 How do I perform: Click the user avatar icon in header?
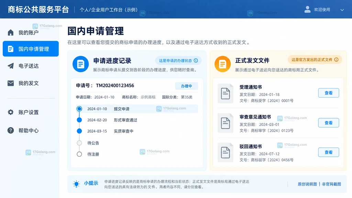tap(307, 9)
